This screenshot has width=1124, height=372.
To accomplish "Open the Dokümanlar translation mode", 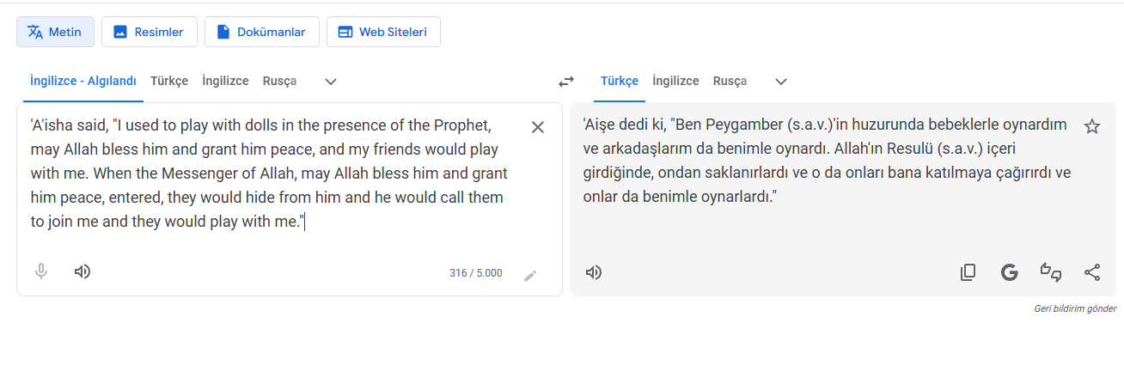I will [261, 32].
